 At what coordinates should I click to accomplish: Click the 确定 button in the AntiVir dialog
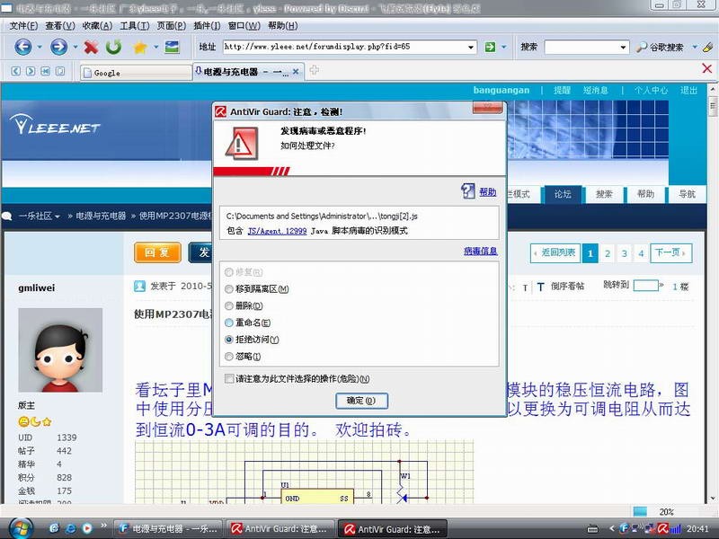click(361, 400)
